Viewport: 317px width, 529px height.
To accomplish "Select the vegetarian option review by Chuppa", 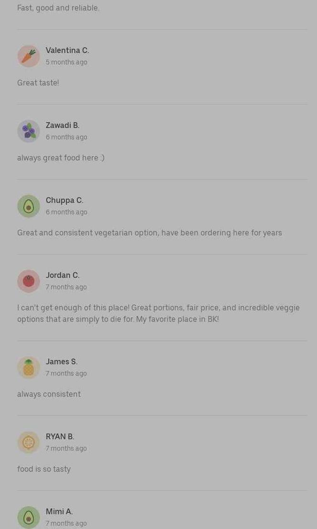I will (149, 233).
